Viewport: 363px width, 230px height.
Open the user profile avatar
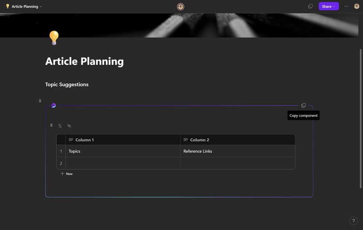(x=357, y=6)
